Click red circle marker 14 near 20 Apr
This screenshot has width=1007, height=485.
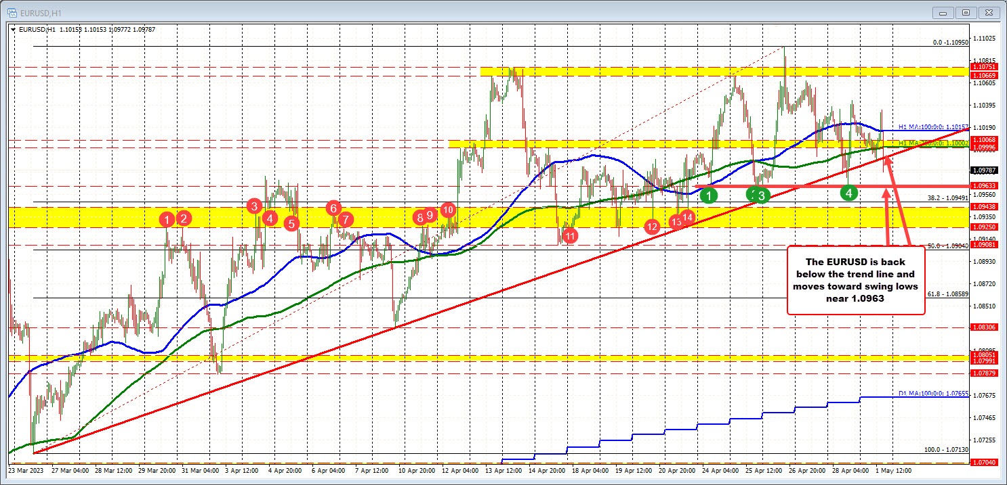688,217
